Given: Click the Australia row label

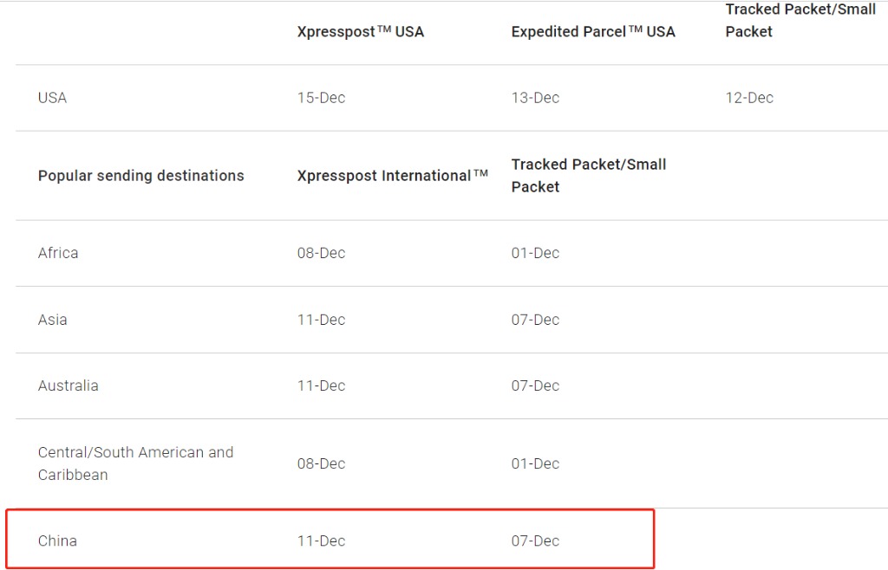Looking at the screenshot, I should click(68, 385).
